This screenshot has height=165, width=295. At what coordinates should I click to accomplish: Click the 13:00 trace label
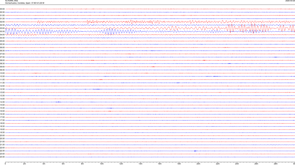[2, 92]
